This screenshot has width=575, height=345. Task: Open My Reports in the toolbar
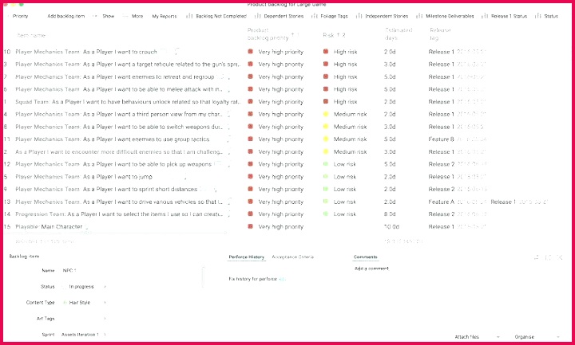click(165, 16)
